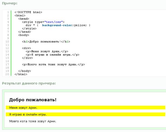Image resolution: width=166 pixels, height=132 pixels.
Task: Click the '<h1>Добро пожаловать!</h1>' code line
Action: [46, 42]
